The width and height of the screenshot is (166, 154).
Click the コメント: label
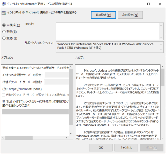pos(29,24)
